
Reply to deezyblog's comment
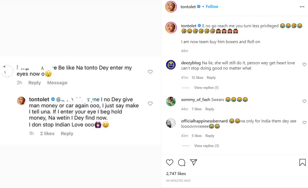point(211,77)
